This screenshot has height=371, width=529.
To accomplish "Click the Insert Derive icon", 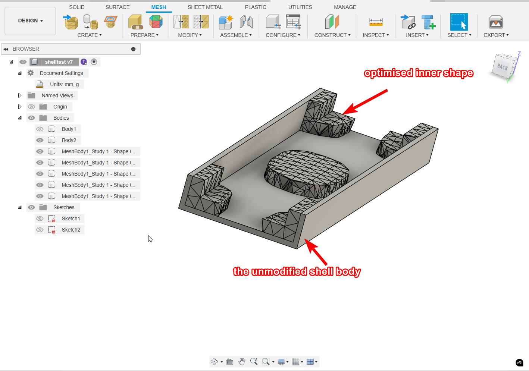I will [x=408, y=22].
